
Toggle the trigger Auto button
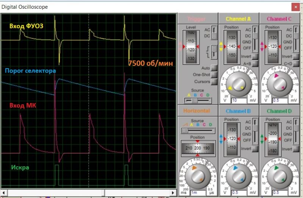[x=214, y=68]
